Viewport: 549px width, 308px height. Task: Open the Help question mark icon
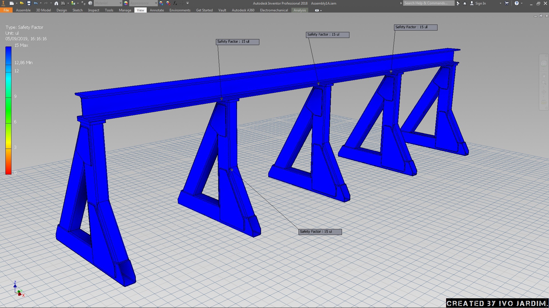(516, 3)
